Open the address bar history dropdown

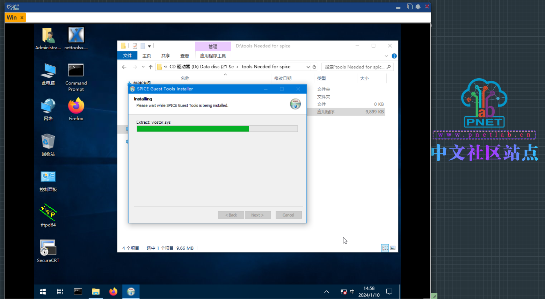click(x=308, y=67)
